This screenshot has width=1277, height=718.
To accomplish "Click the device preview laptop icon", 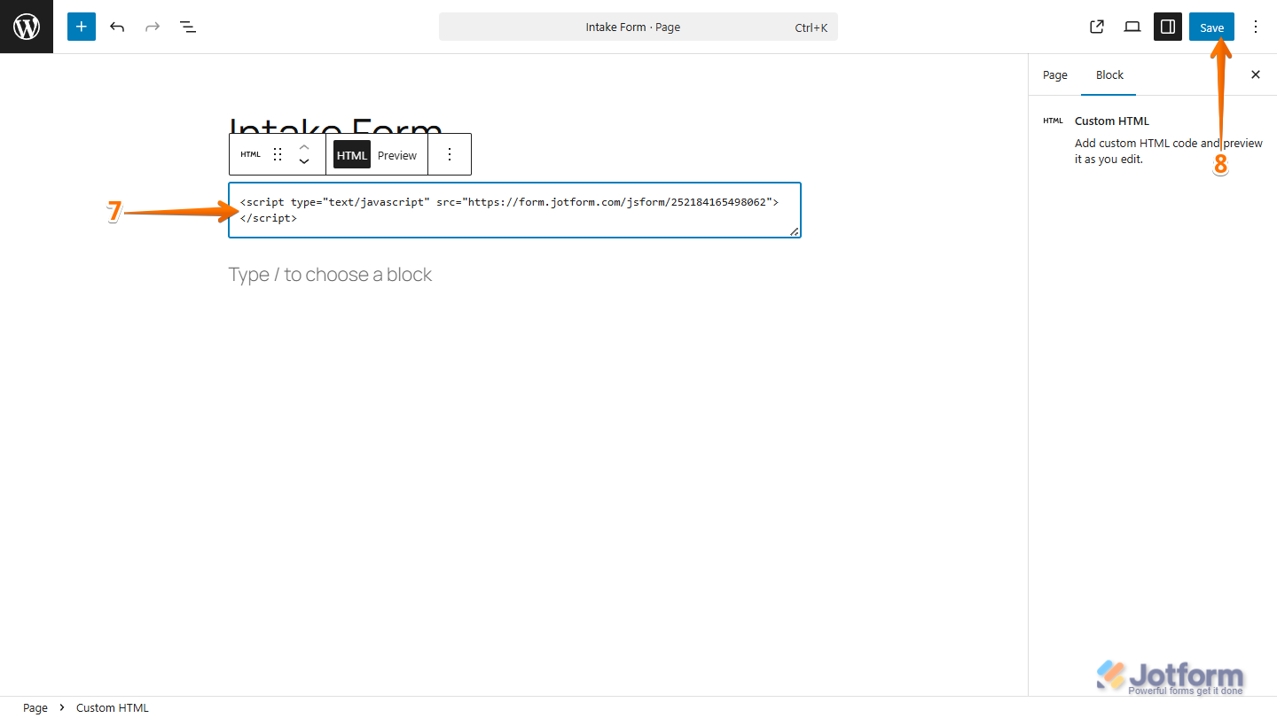I will pyautogui.click(x=1132, y=27).
